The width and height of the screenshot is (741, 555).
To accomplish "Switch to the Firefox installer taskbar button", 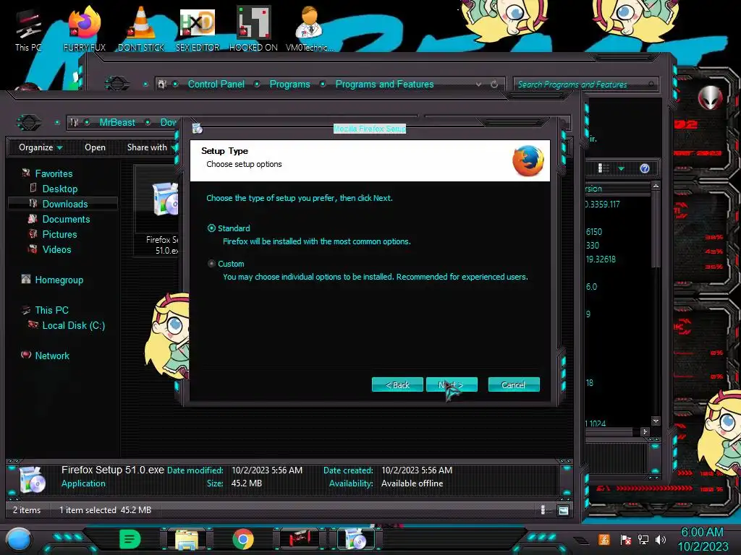I will (356, 539).
